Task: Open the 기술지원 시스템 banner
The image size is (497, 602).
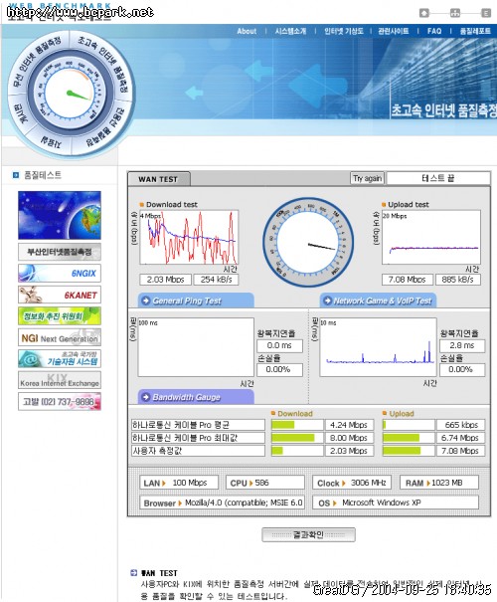Action: click(60, 359)
